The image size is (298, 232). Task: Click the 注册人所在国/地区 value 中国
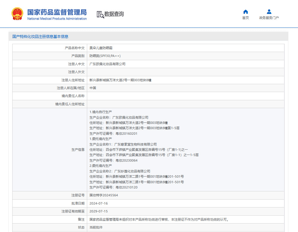[93, 88]
